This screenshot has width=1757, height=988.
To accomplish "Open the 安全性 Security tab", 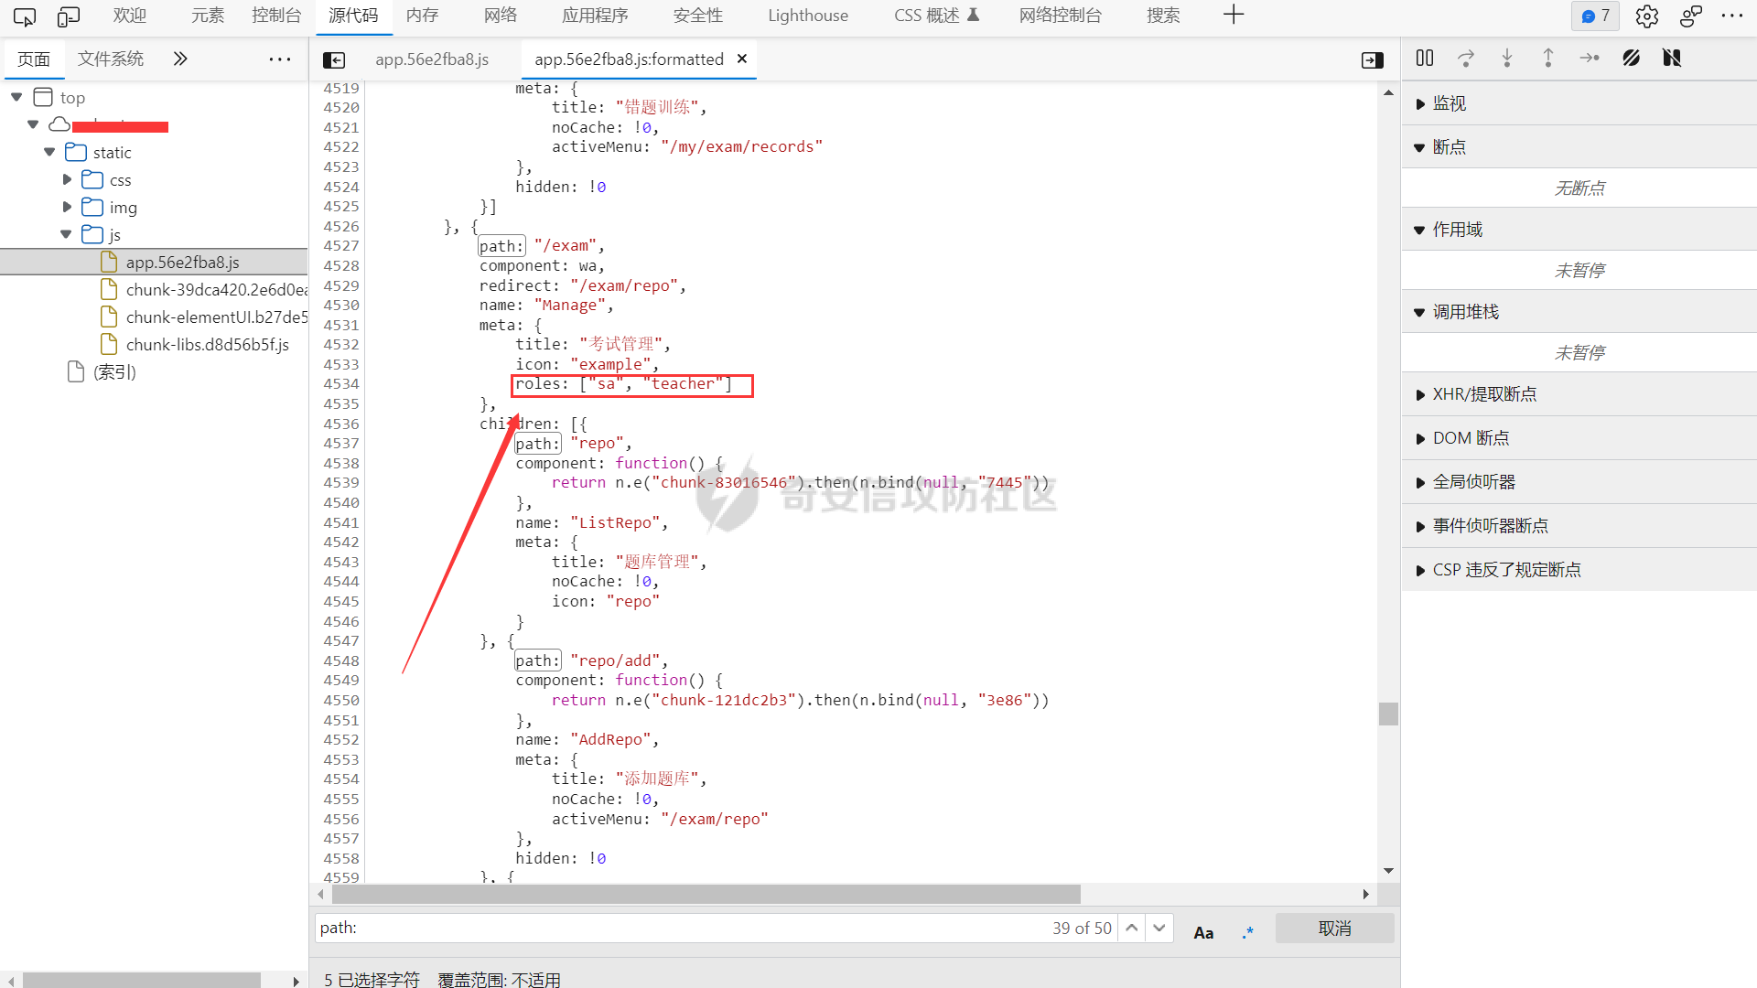I will (x=697, y=16).
